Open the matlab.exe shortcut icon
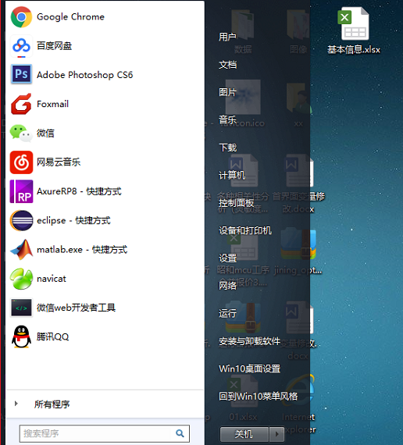The image size is (403, 445). 22,250
